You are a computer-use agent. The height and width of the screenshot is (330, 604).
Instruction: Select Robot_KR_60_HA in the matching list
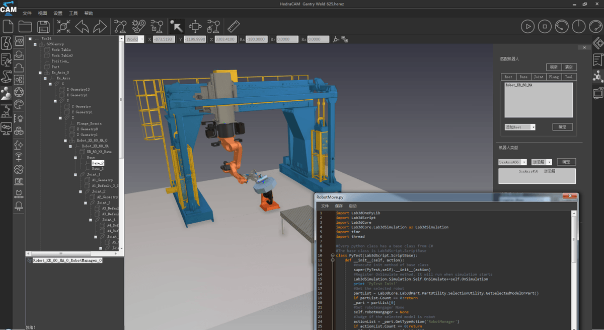(519, 85)
